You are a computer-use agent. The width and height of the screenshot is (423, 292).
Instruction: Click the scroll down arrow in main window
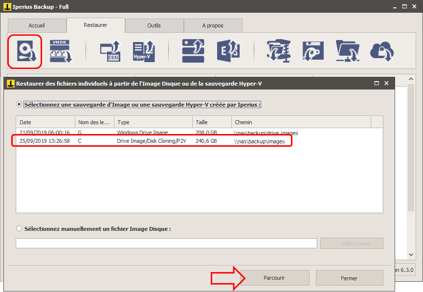point(411,254)
